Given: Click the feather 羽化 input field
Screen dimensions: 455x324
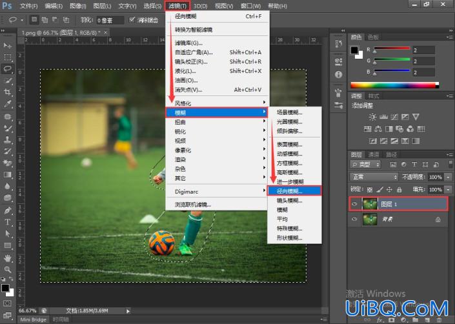Looking at the screenshot, I should click(x=110, y=20).
